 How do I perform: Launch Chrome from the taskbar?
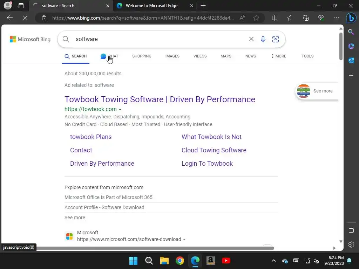pyautogui.click(x=180, y=261)
